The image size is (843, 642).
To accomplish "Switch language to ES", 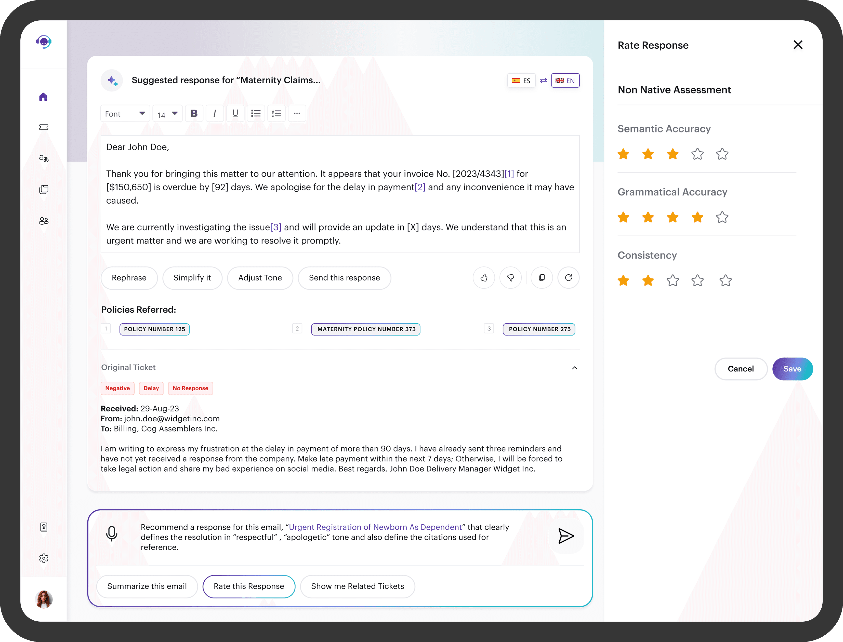I will 521,81.
